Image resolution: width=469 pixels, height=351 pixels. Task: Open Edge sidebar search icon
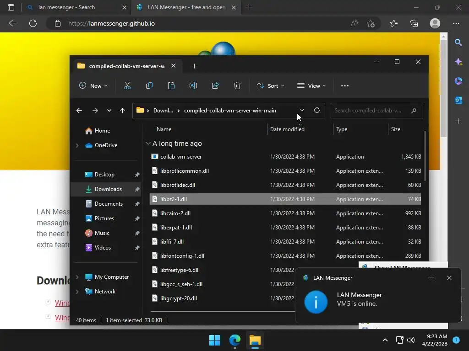(458, 43)
